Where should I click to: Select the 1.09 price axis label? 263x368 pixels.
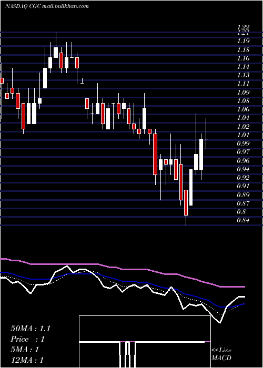243,92
